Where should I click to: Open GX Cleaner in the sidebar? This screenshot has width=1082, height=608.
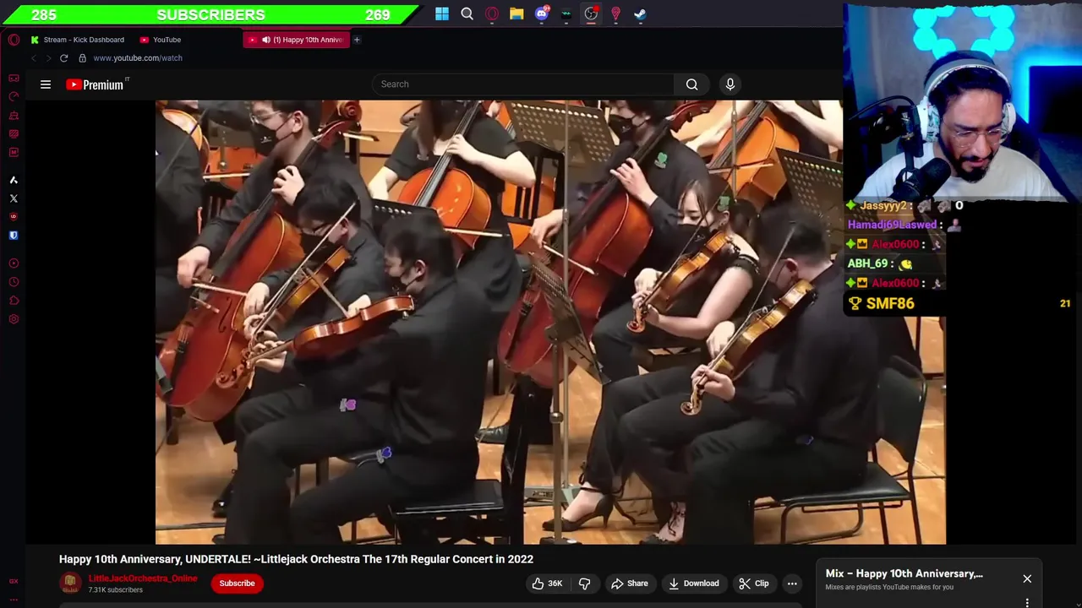(x=14, y=115)
